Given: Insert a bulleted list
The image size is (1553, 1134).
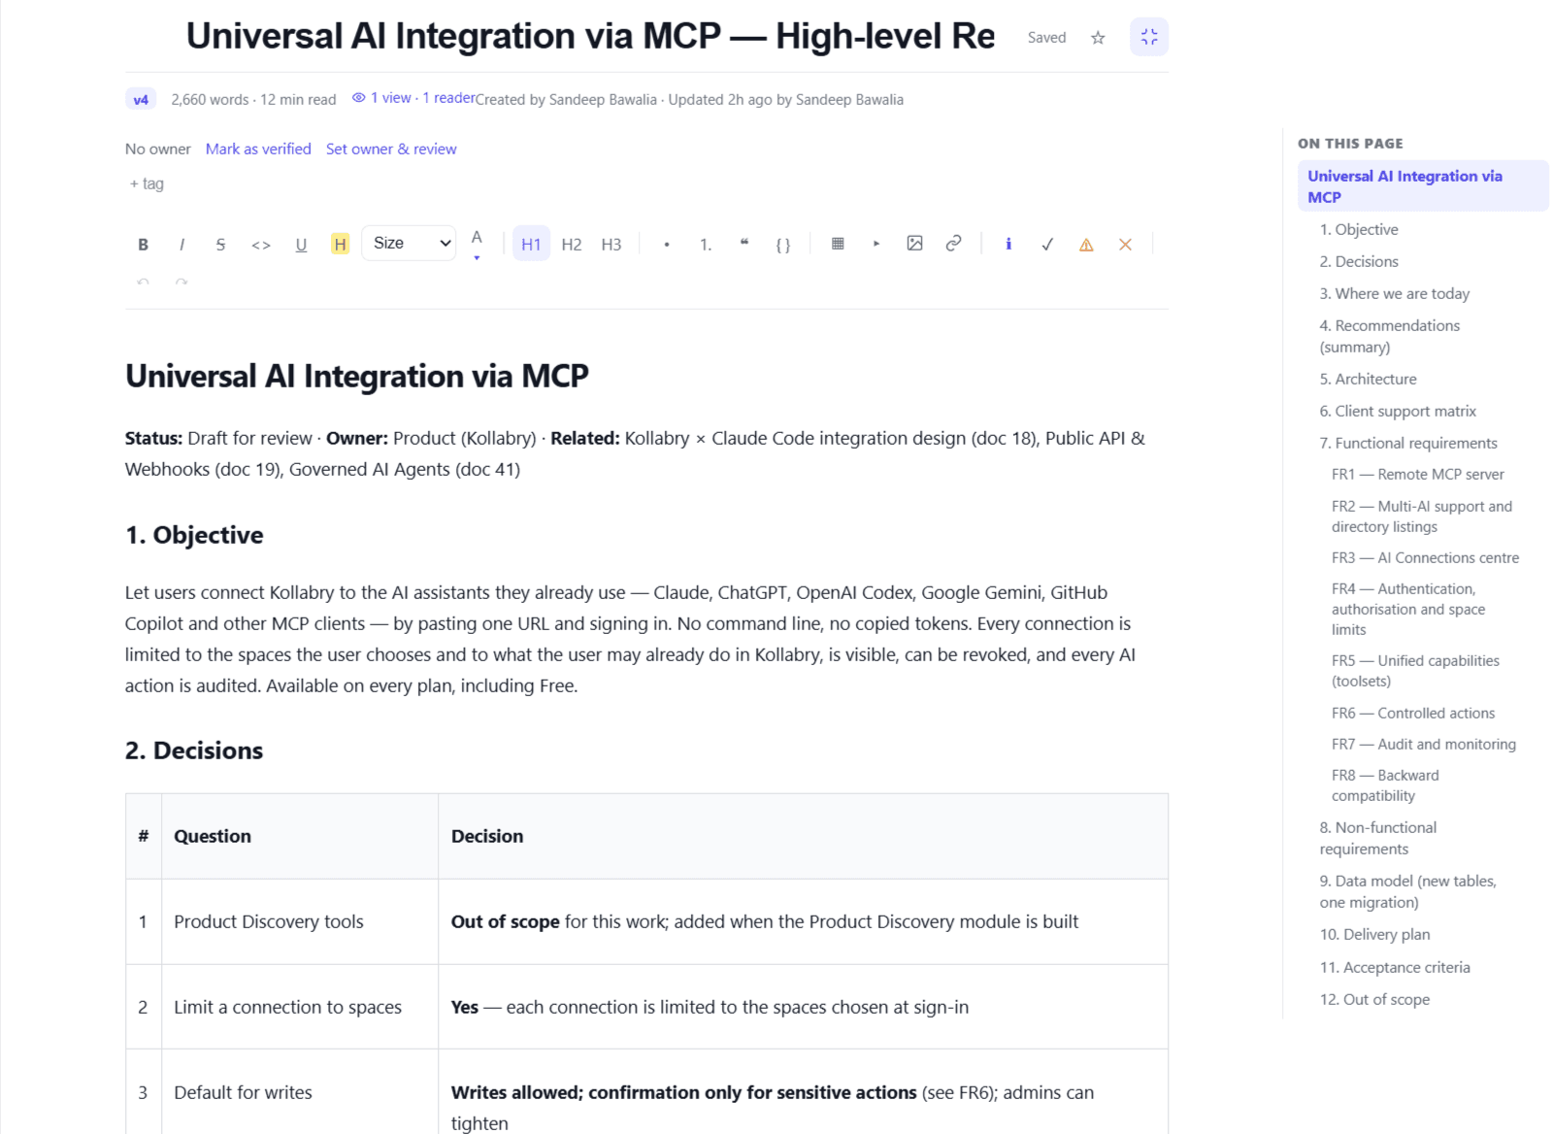Looking at the screenshot, I should pos(667,245).
